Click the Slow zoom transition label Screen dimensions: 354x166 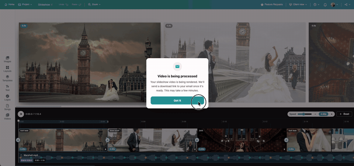[x=114, y=131]
